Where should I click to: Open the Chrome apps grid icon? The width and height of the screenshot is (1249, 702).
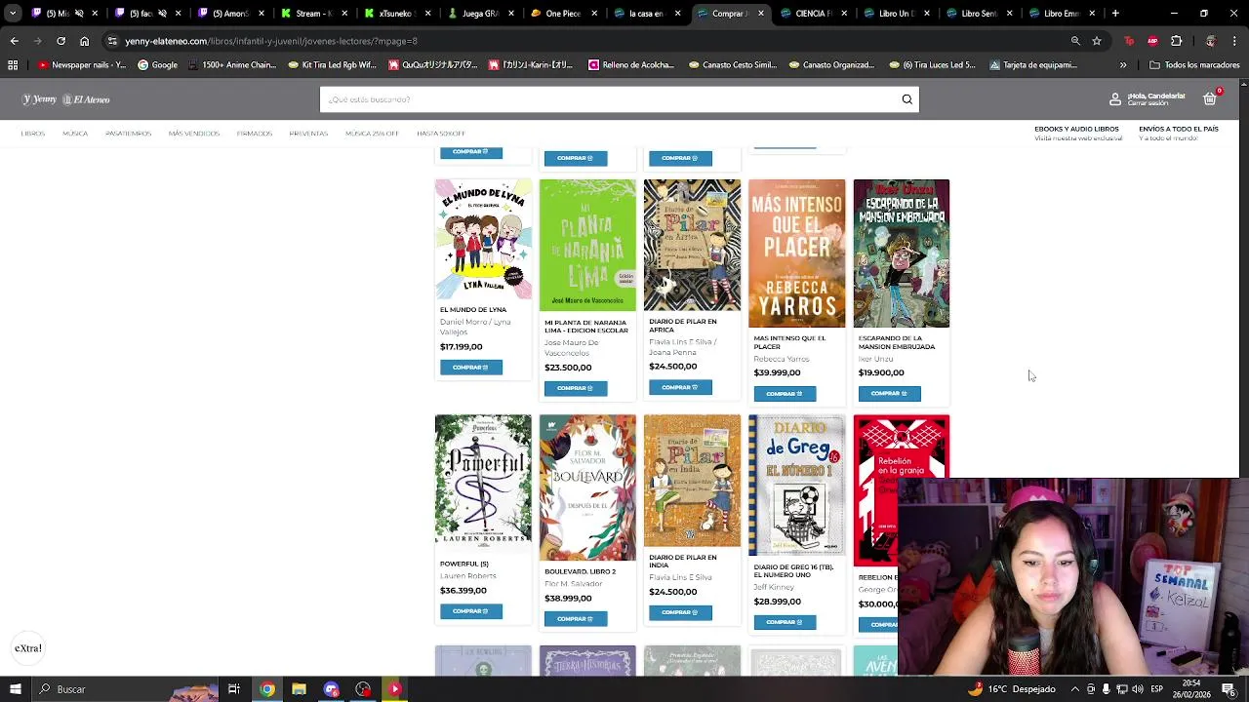[13, 65]
